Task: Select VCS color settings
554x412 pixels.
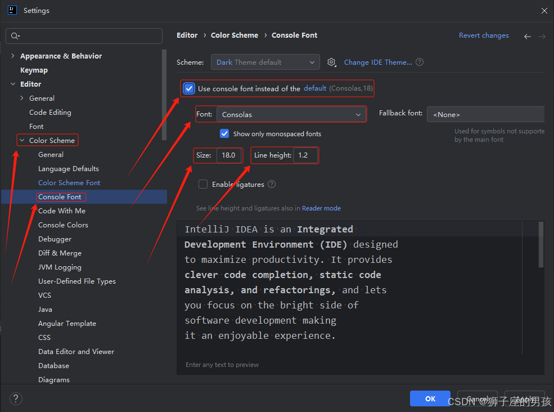Action: coord(44,295)
